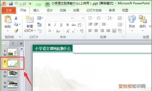Viewport: 152px width, 91px height.
Task: Switch to the 插入 (Insert) tab
Action: point(36,10)
